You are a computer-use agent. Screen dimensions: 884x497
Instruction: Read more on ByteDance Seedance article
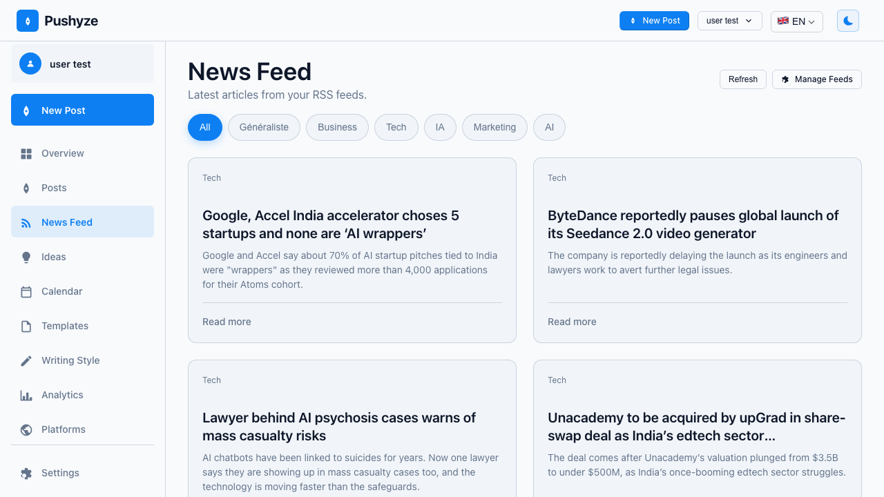pyautogui.click(x=572, y=322)
